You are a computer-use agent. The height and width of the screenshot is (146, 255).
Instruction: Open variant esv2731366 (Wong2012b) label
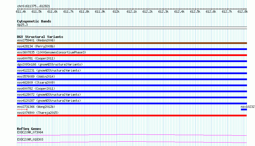pos(36,107)
